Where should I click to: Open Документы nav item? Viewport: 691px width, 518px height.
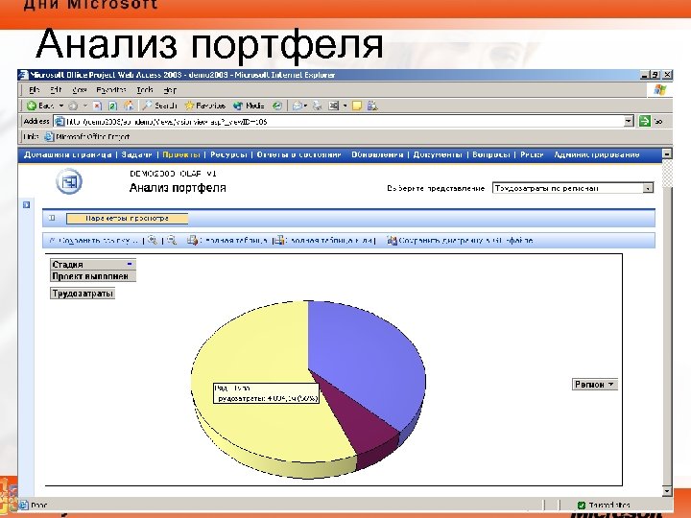tap(438, 154)
